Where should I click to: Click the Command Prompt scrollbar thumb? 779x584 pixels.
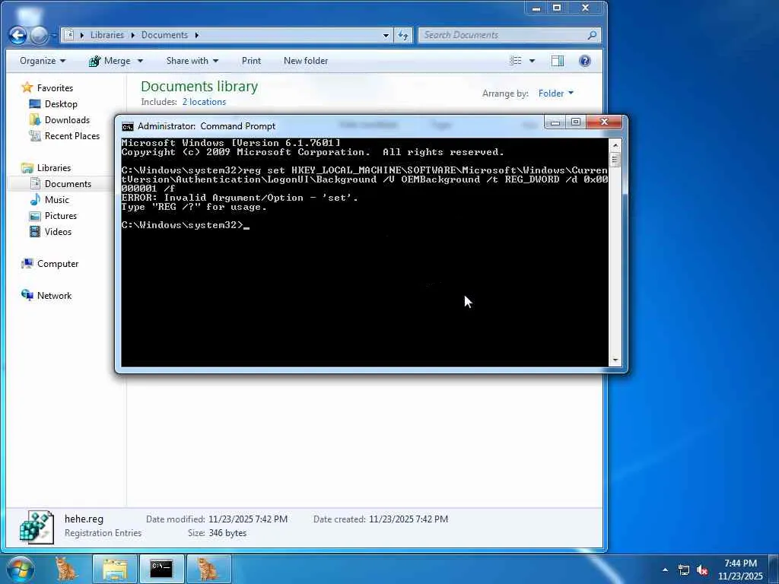tap(615, 160)
